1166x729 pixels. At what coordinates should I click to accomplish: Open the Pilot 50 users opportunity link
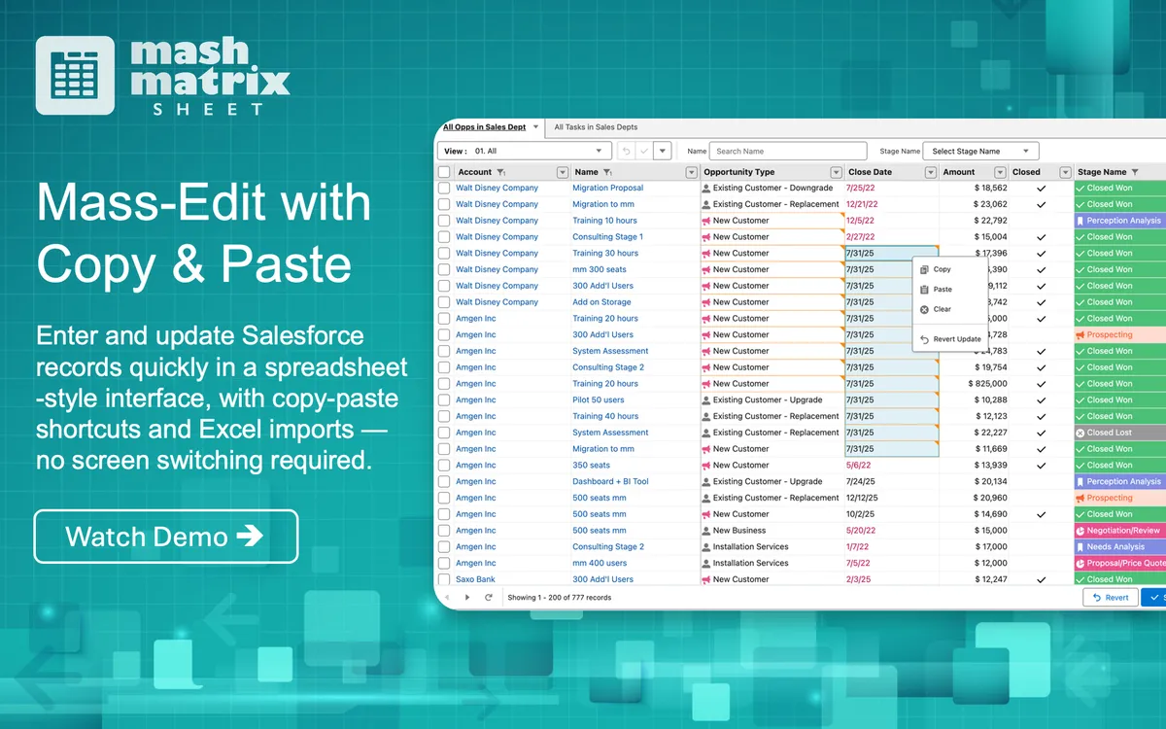(x=599, y=399)
